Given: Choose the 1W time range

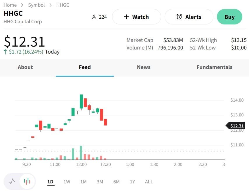Looking at the screenshot, I should (x=67, y=182).
